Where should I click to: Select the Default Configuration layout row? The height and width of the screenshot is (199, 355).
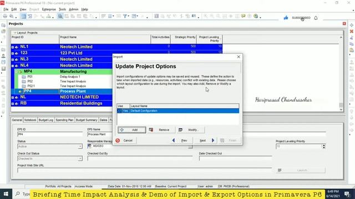coord(178,111)
